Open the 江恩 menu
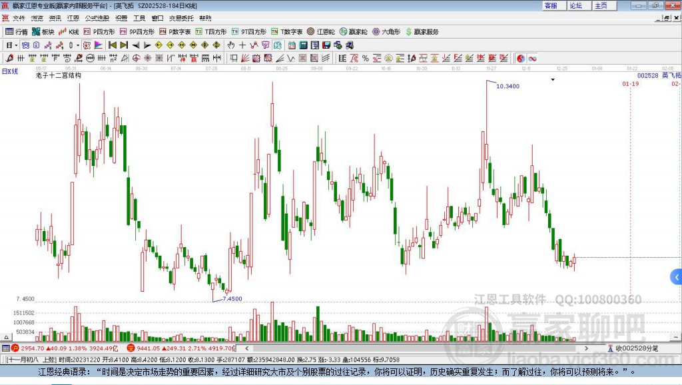The width and height of the screenshot is (682, 385). tap(73, 18)
